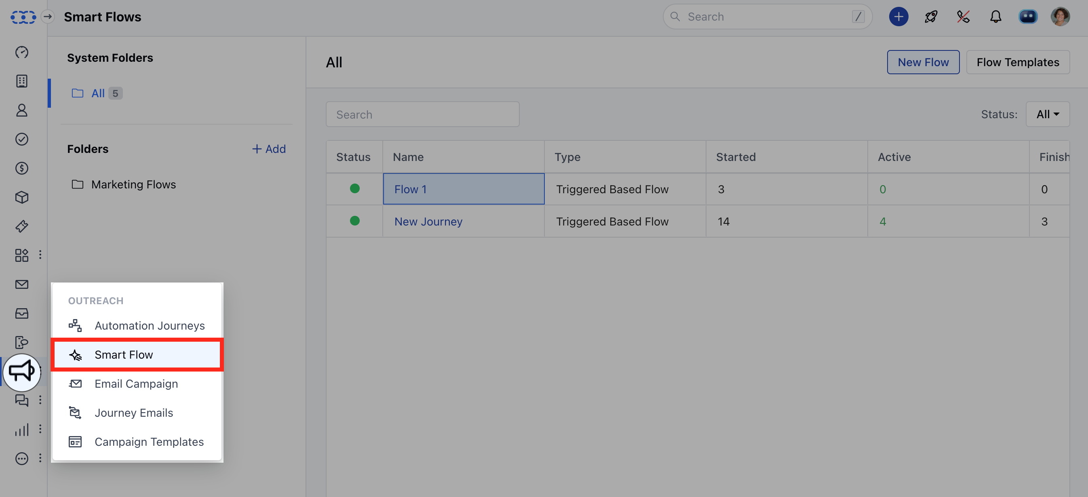
Task: Click the blue plus quick-add icon
Action: click(898, 17)
